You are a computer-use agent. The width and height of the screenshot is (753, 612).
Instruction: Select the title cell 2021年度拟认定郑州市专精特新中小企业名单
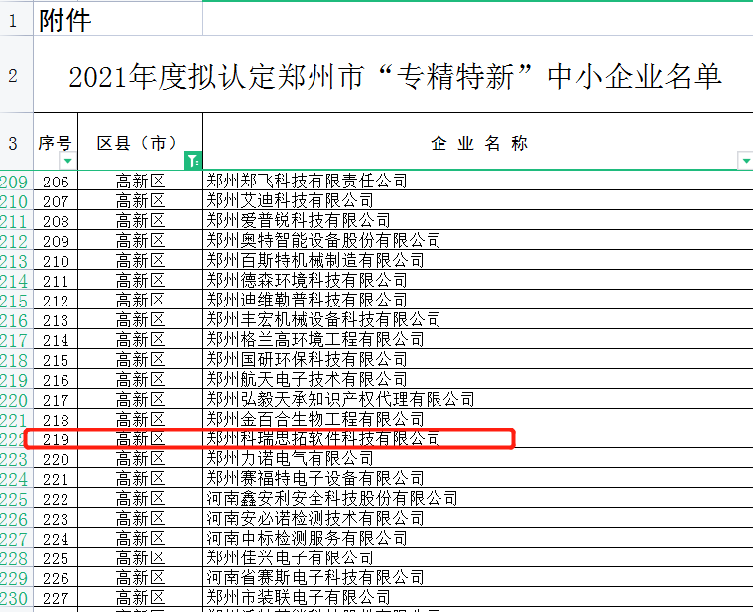click(393, 74)
